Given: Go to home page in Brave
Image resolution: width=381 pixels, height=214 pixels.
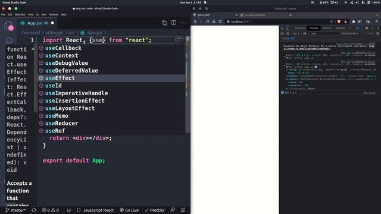Looking at the screenshot, I should click(214, 21).
